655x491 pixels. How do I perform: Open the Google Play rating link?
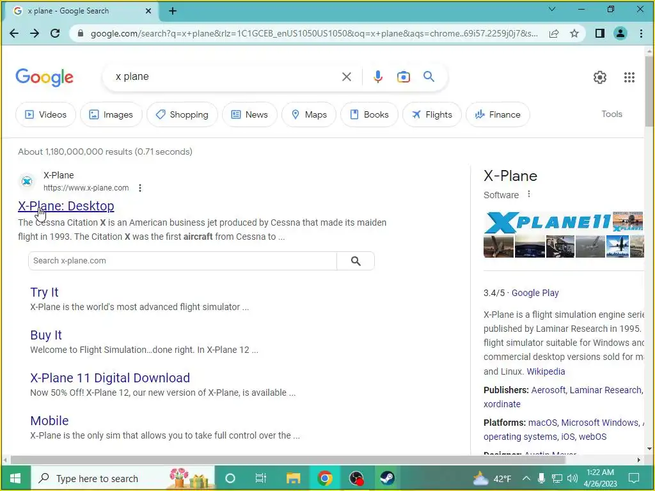[535, 293]
